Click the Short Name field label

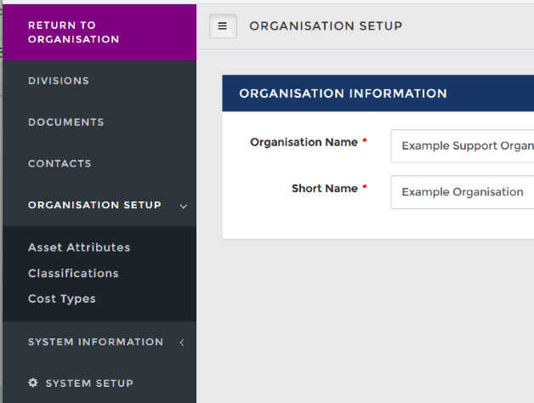click(x=324, y=189)
